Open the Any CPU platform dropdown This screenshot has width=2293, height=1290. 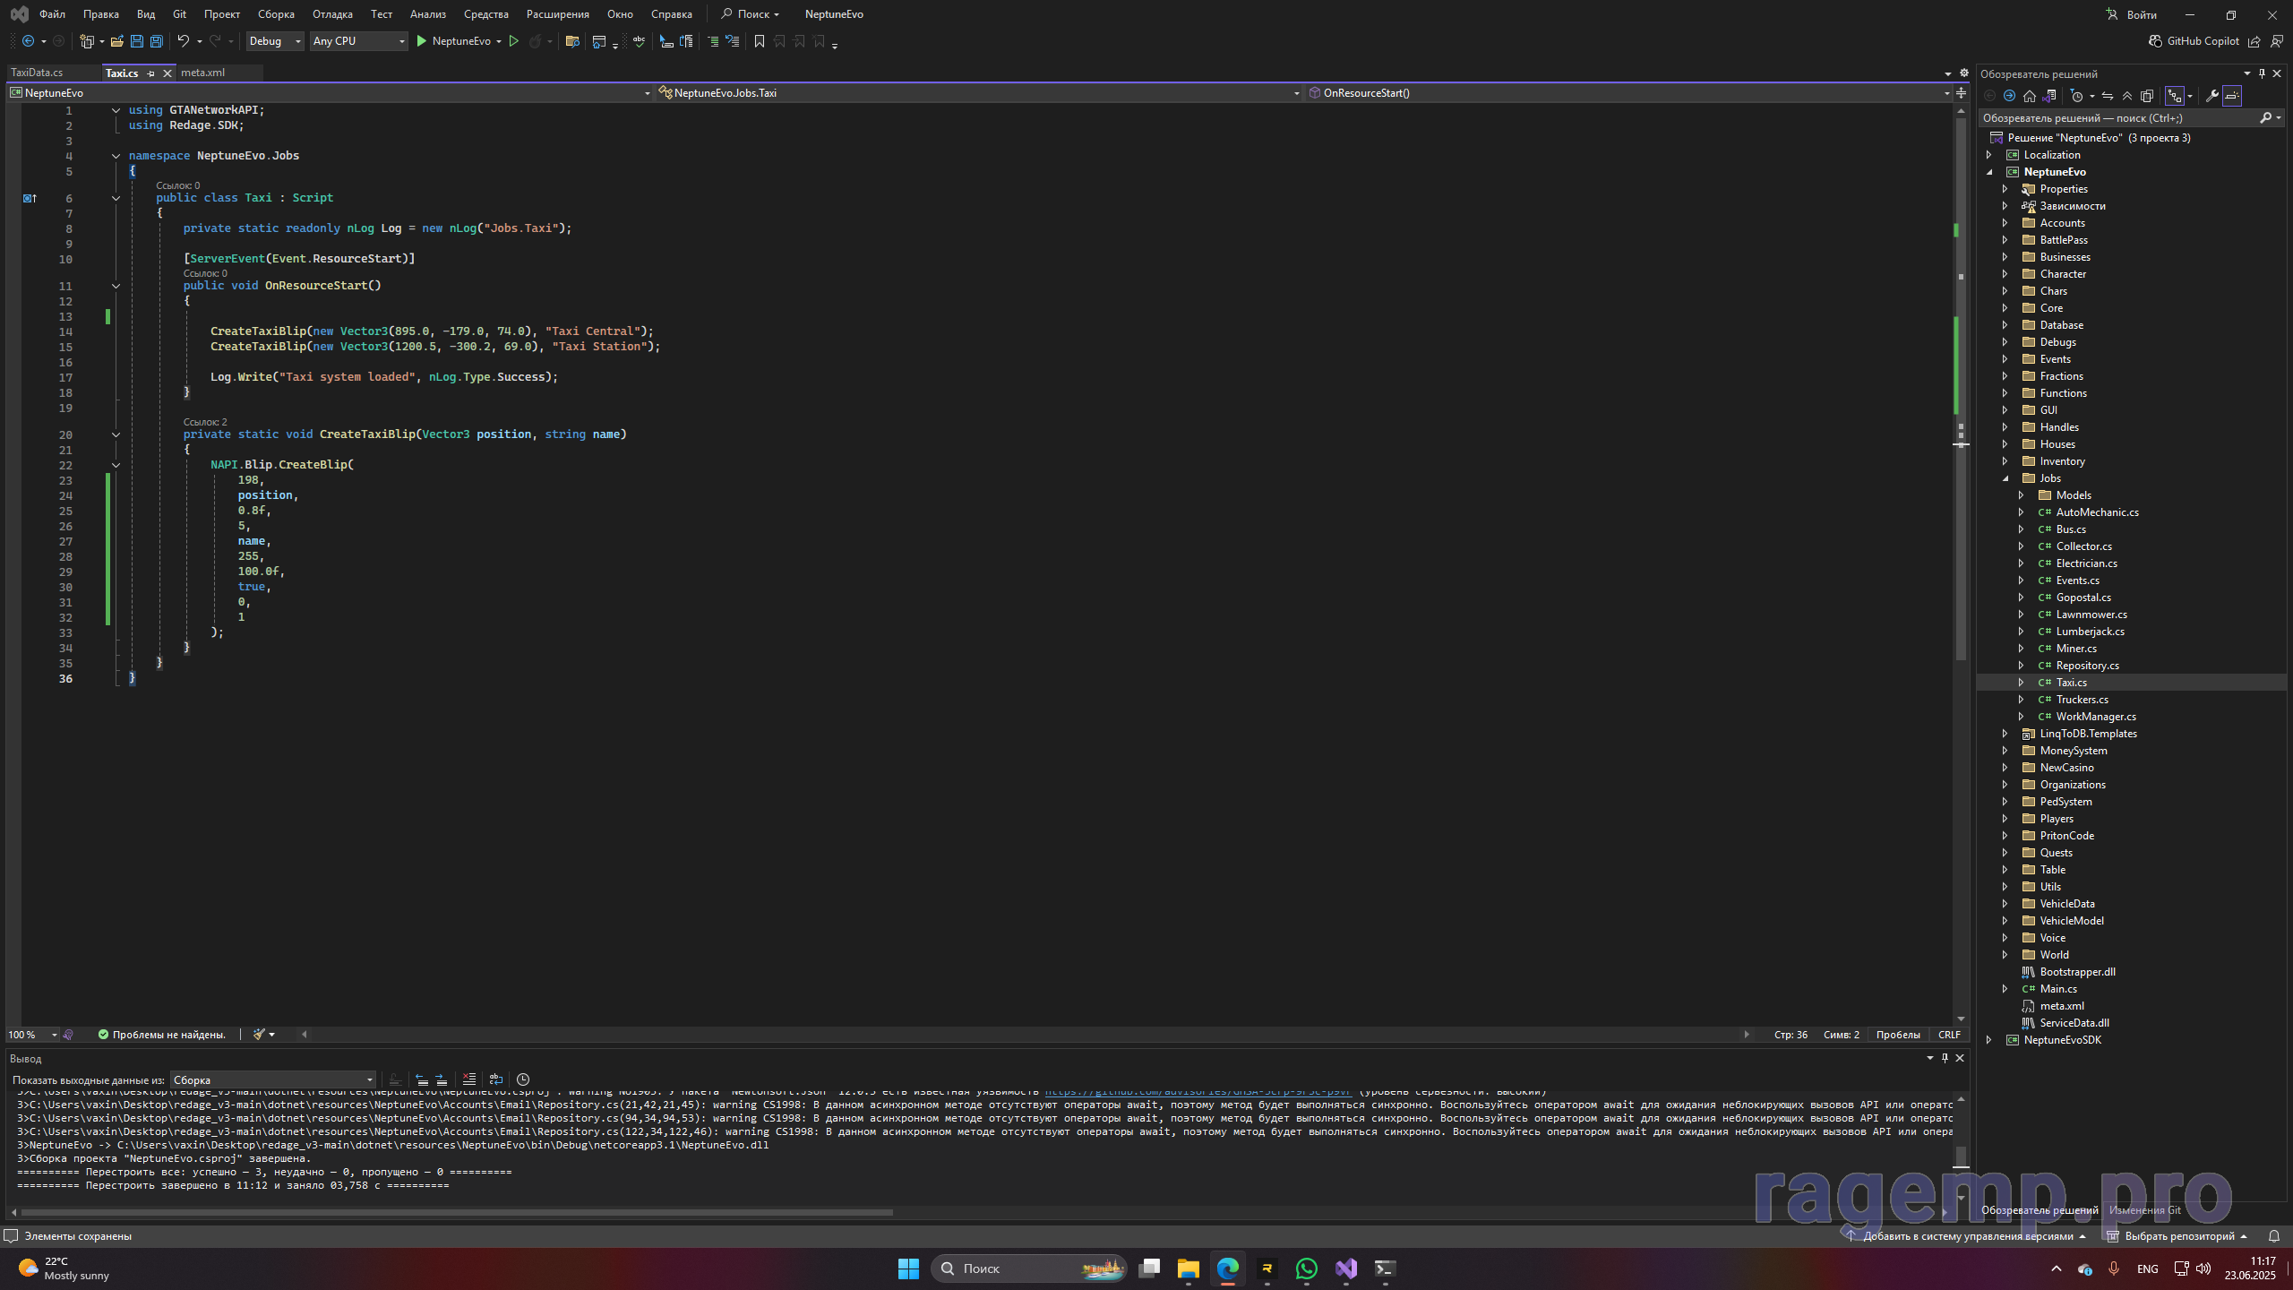click(x=358, y=41)
